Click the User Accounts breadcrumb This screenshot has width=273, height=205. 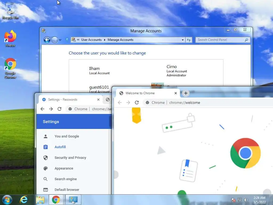[x=91, y=40]
